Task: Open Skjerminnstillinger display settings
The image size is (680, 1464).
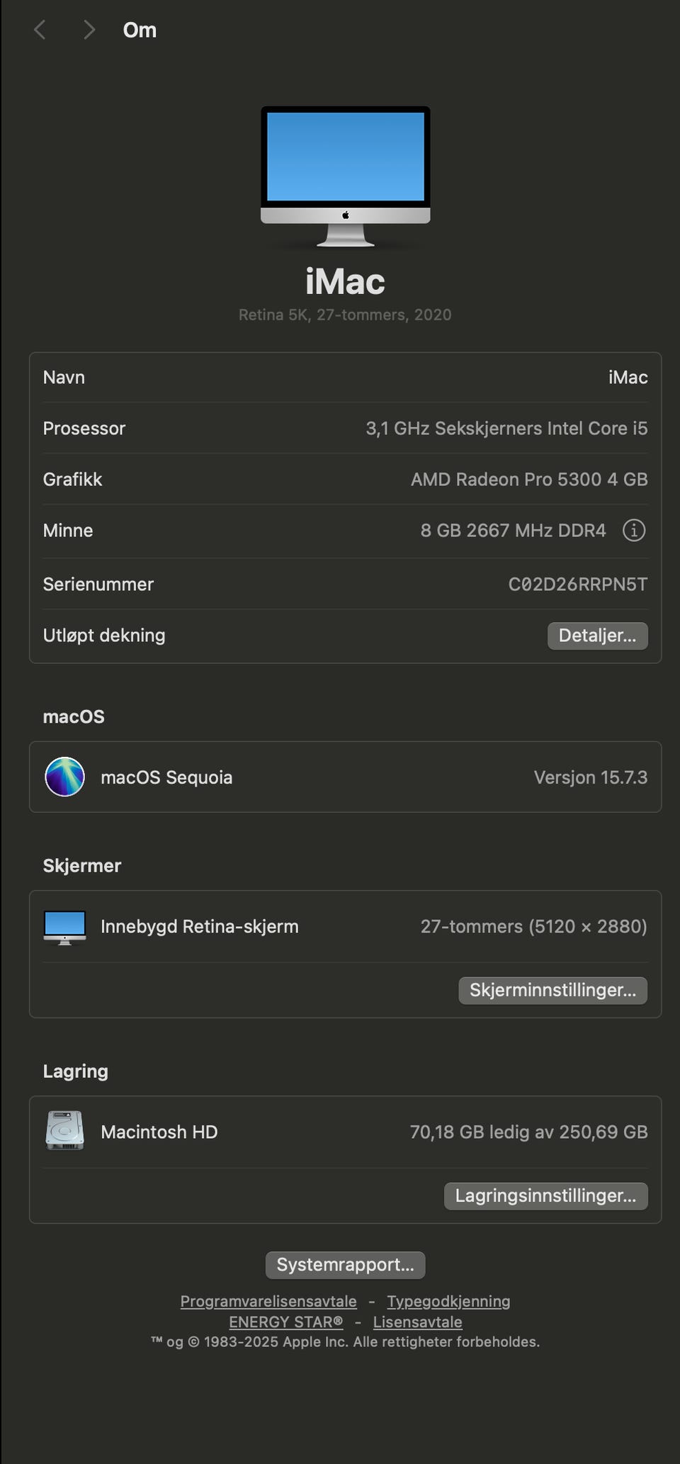Action: (552, 990)
